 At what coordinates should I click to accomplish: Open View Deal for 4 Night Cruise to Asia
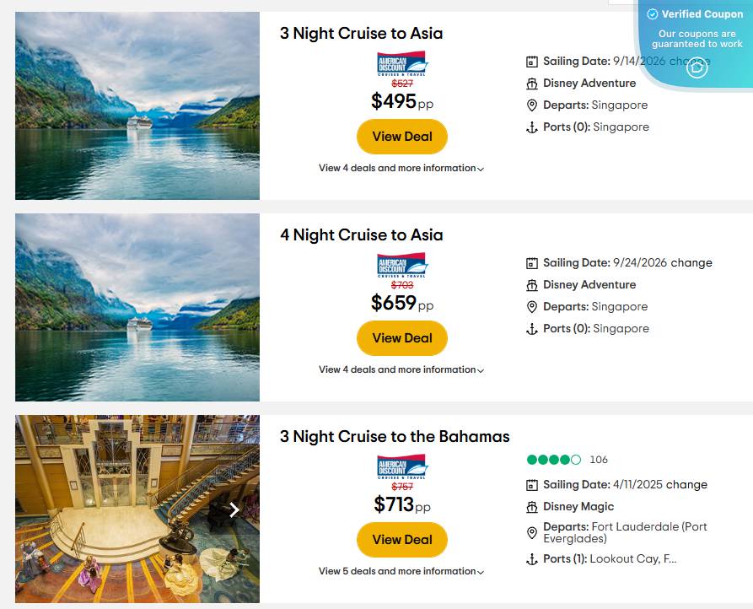click(402, 337)
